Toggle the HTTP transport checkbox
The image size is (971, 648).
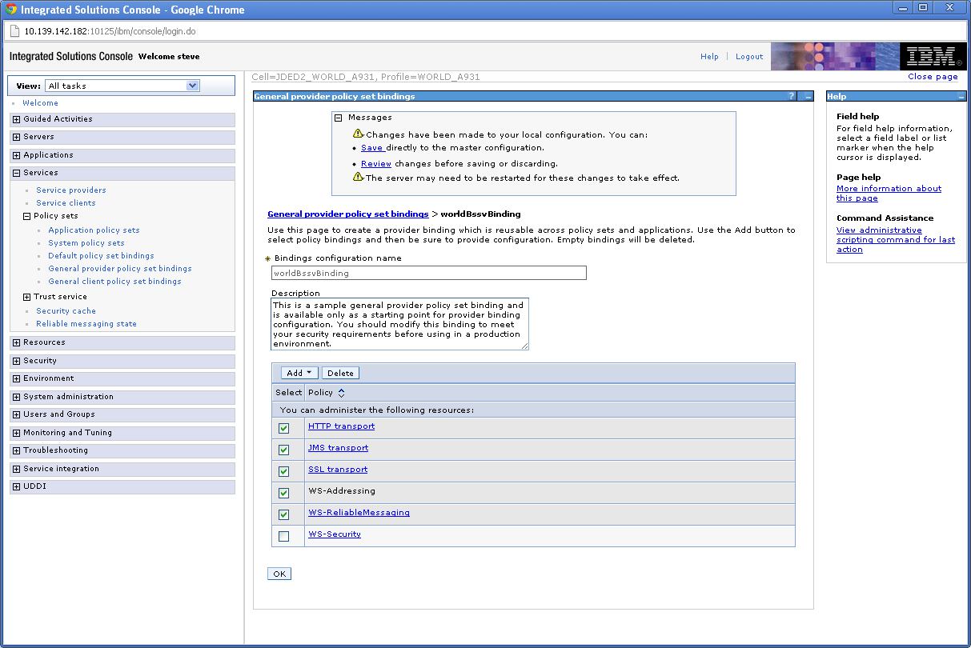pos(283,428)
